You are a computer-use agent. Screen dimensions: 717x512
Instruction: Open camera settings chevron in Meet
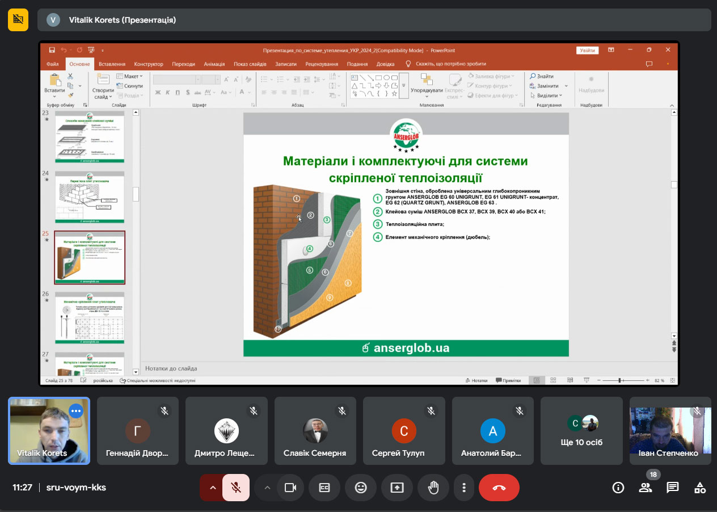click(267, 488)
